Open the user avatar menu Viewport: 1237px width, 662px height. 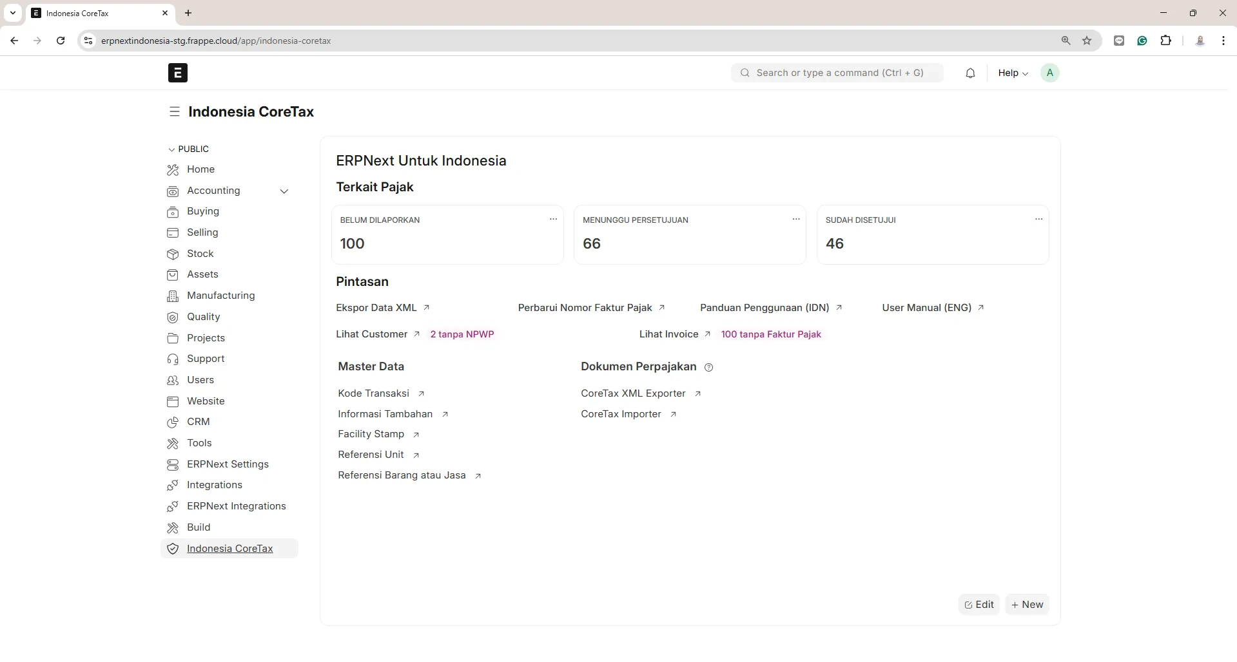tap(1049, 73)
